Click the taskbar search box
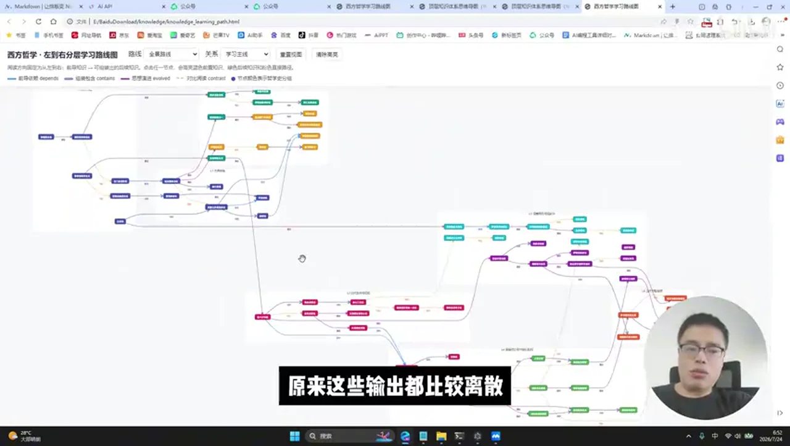790x446 pixels. click(x=349, y=436)
